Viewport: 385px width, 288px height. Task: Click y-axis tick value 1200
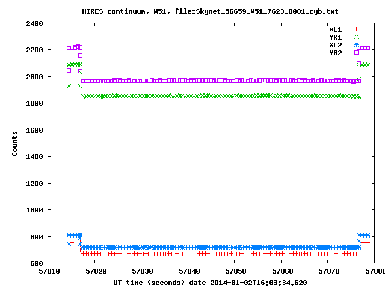tap(34, 184)
